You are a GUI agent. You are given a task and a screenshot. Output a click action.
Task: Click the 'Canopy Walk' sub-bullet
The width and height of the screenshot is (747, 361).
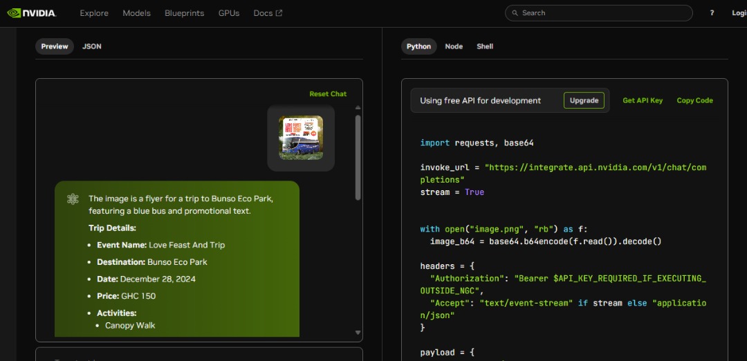(130, 326)
